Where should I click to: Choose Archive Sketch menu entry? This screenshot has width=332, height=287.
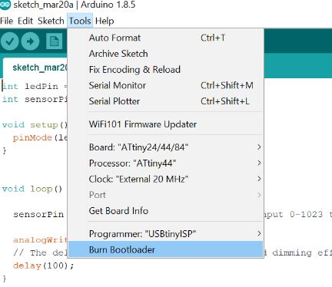165,54
